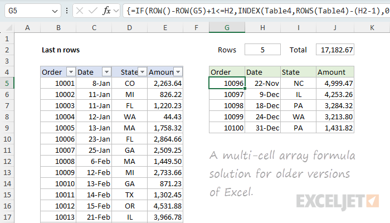The width and height of the screenshot is (390, 223).
Task: Select amount cell 4,531.88
Action: click(165, 206)
